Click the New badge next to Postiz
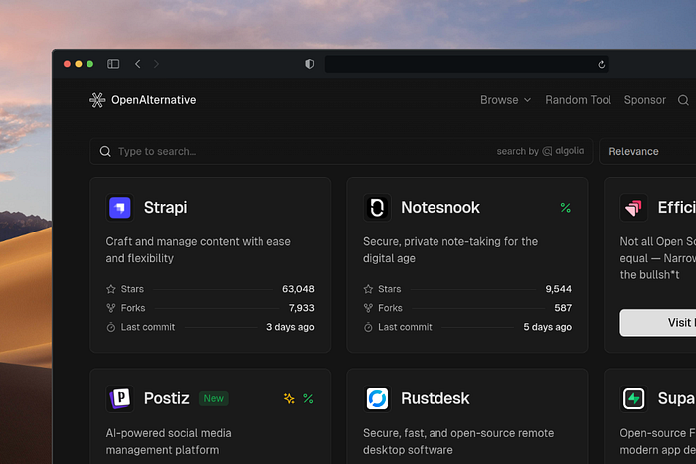This screenshot has height=464, width=696. click(214, 398)
